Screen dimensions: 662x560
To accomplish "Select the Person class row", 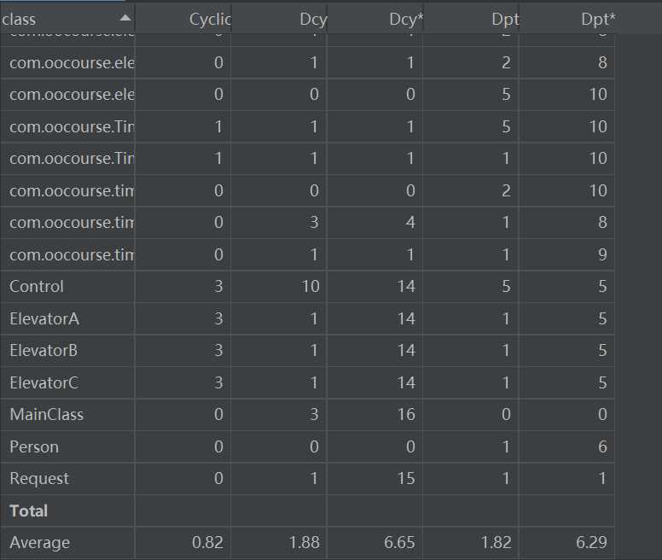I will tap(307, 446).
